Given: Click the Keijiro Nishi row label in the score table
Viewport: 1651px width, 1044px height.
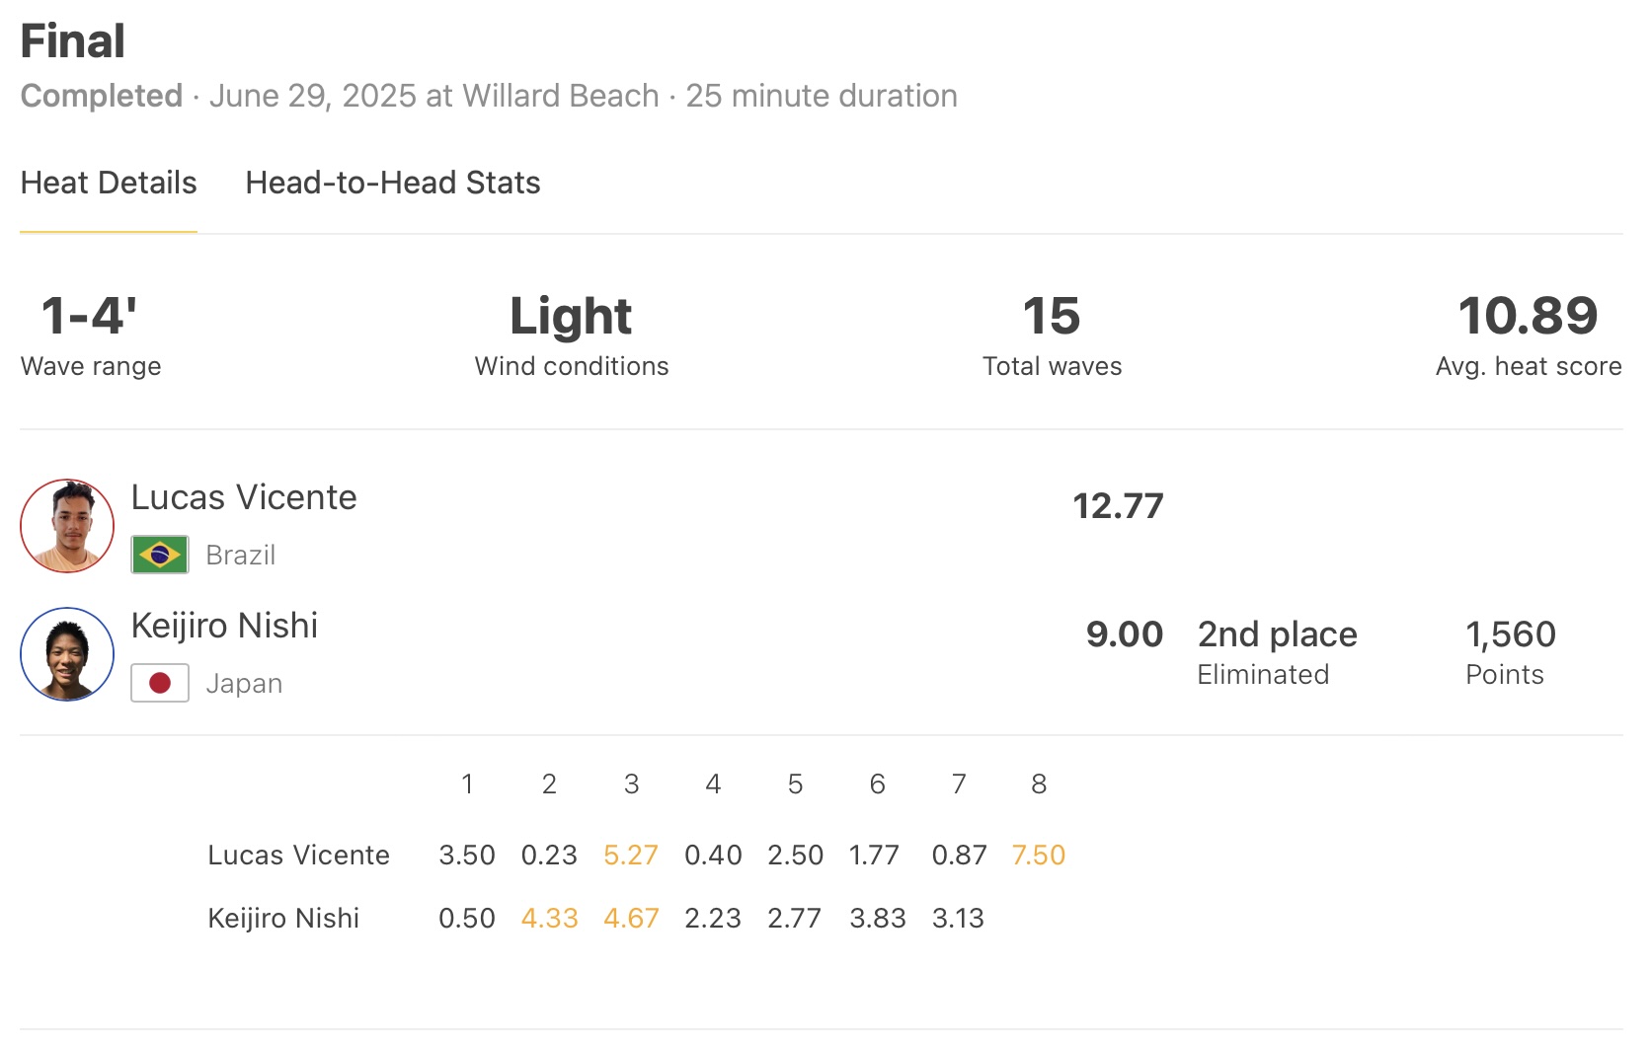Looking at the screenshot, I should coord(283,918).
